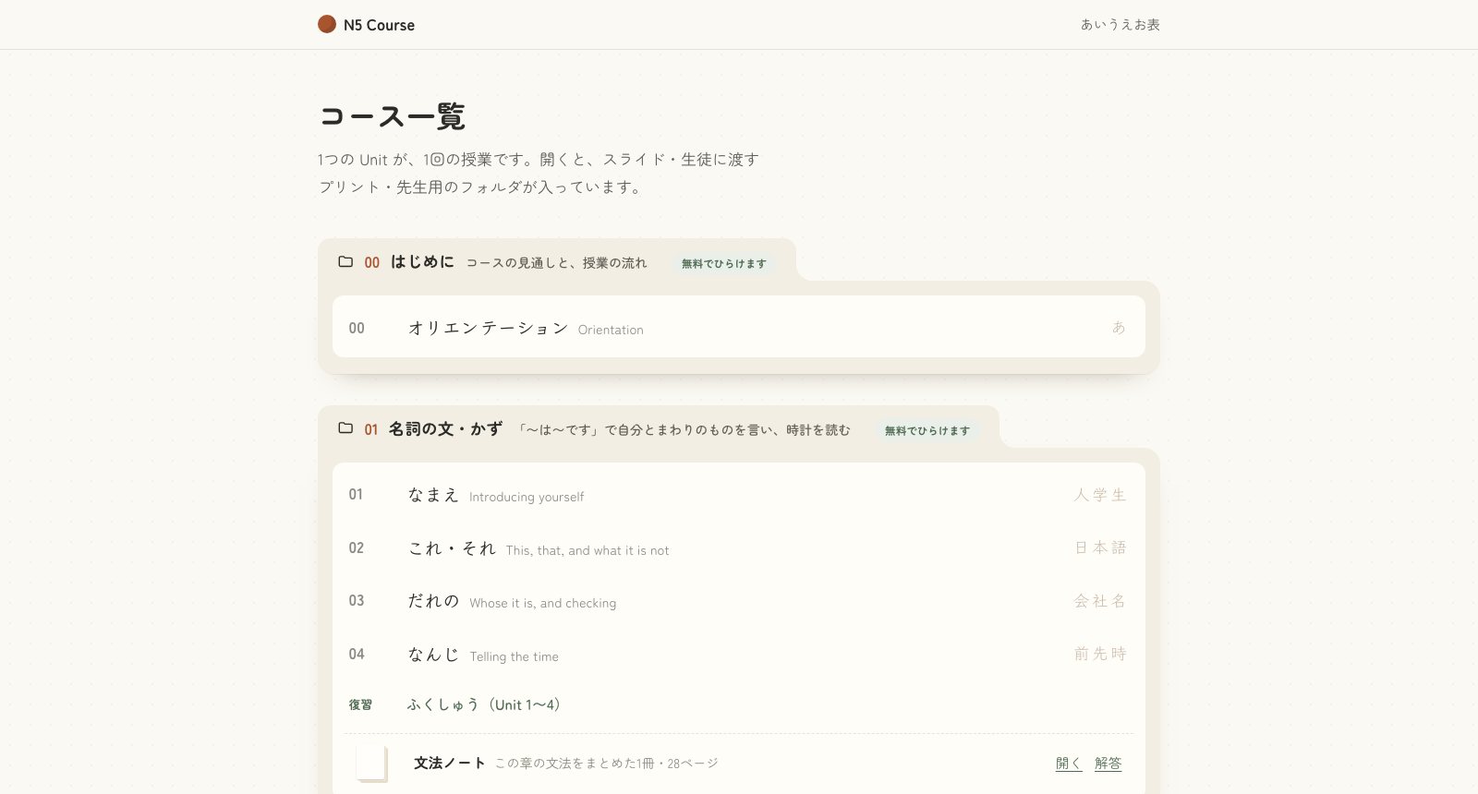The width and height of the screenshot is (1478, 794).
Task: Open lesson 03 だれの
Action: tap(739, 601)
